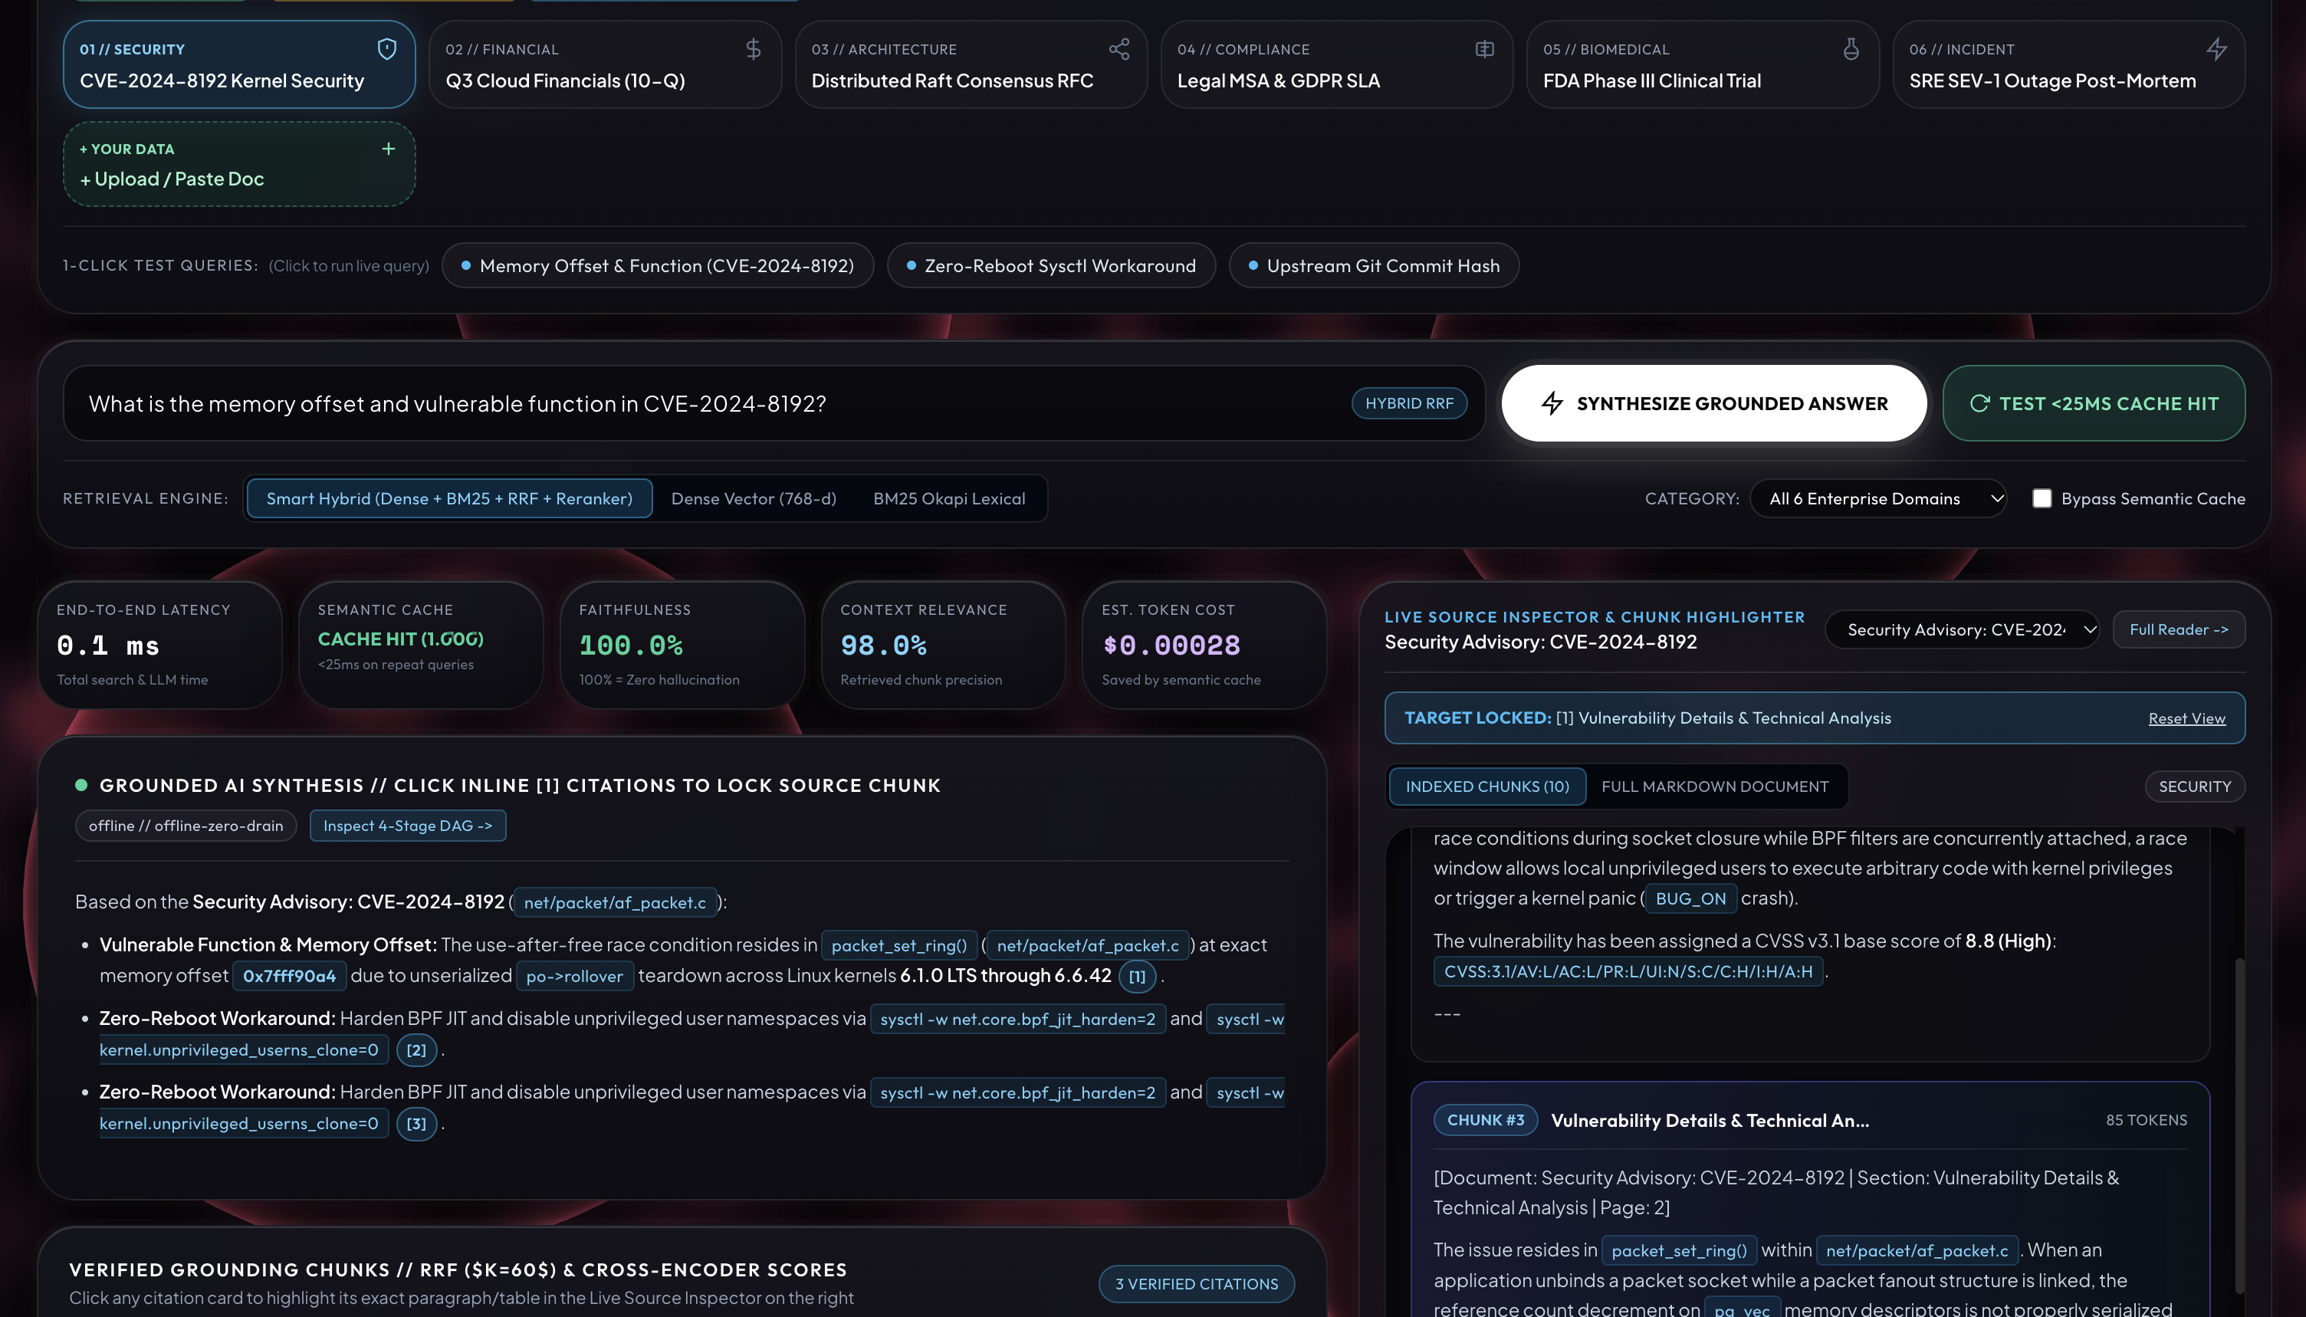
Task: Select the Indexed Chunks (10) tab
Action: point(1486,786)
